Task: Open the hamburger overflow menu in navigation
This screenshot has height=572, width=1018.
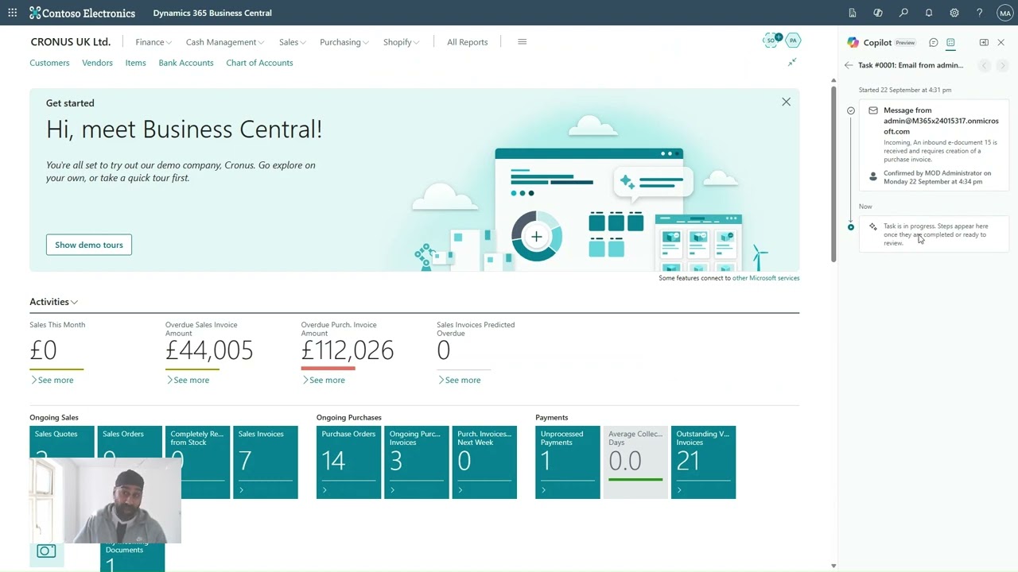Action: (522, 41)
